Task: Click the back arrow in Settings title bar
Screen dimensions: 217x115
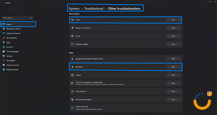Action: 2,3
